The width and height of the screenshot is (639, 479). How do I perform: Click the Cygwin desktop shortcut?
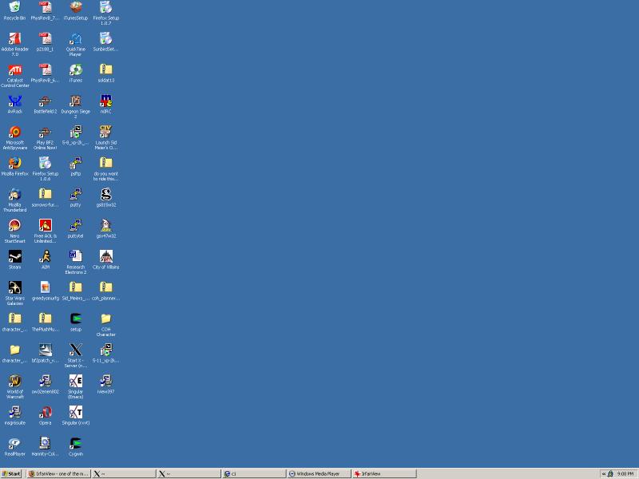[75, 443]
